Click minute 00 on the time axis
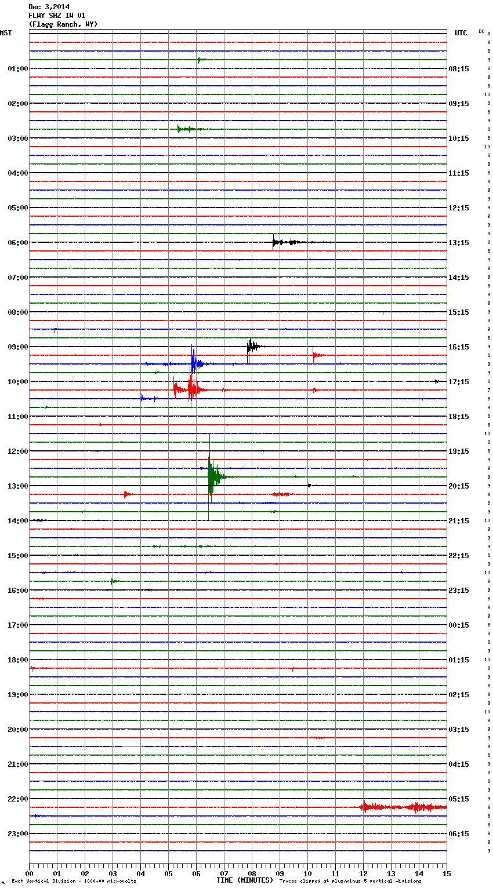This screenshot has width=493, height=889. [x=29, y=873]
